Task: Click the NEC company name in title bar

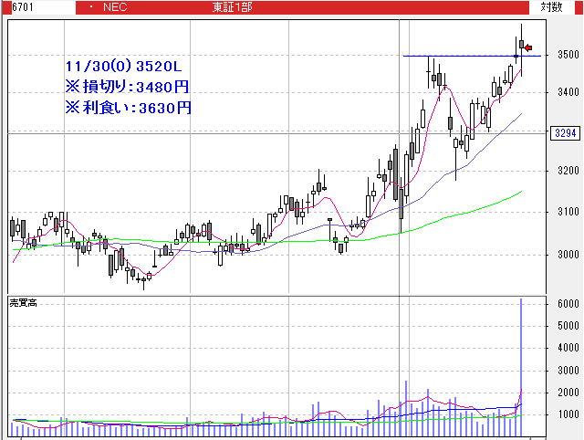Action: (115, 7)
